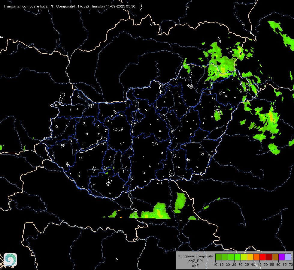Viewport: 294px width, 270px height.
Task: Pick the dark red 50-55 dBZ swatch
Action: pos(269,257)
